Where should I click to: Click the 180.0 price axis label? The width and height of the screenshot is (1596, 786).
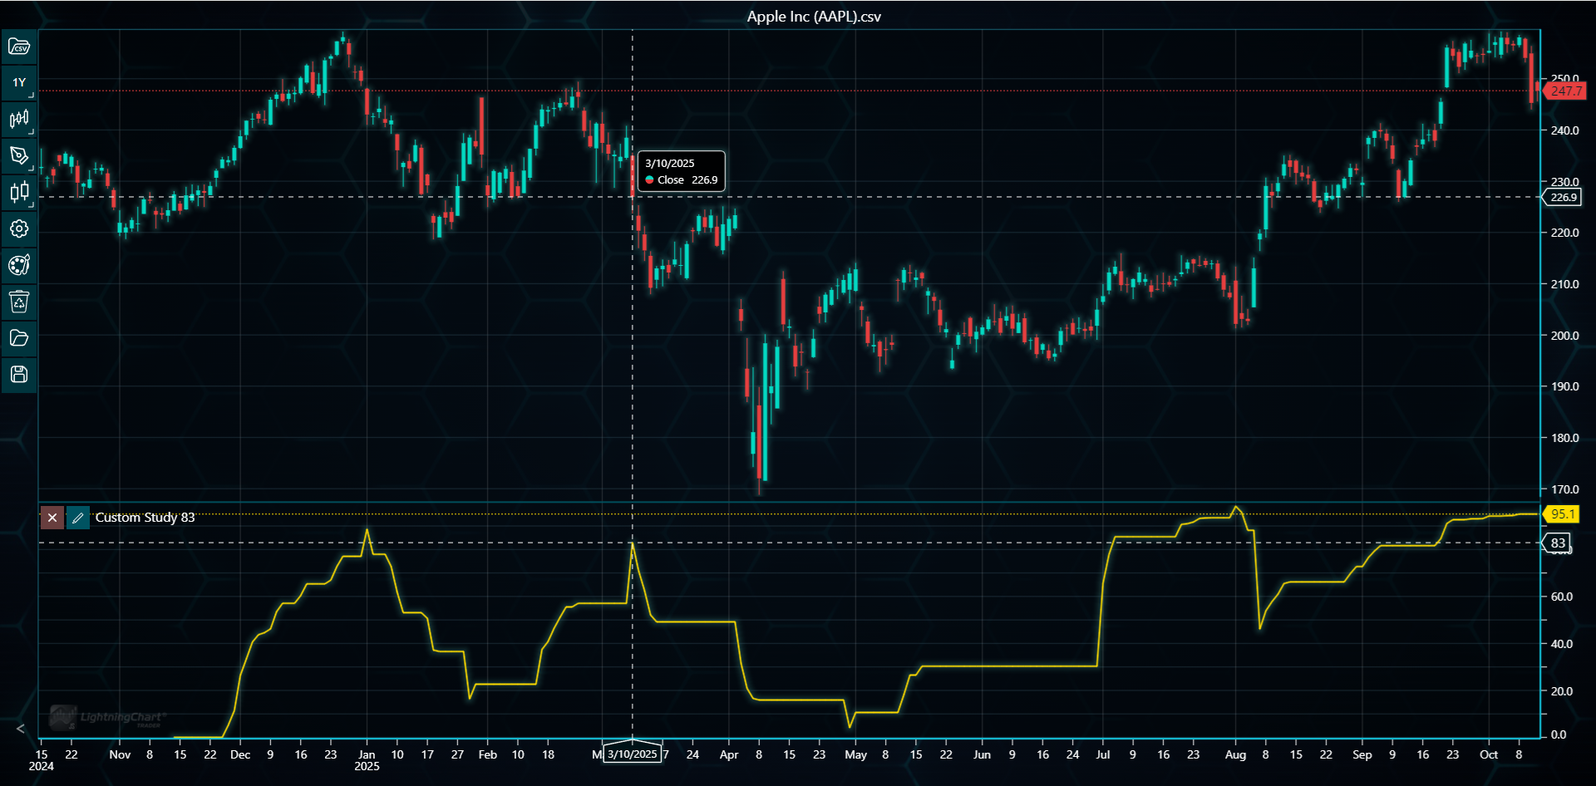point(1564,438)
